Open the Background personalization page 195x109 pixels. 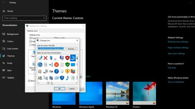click(x=12, y=34)
